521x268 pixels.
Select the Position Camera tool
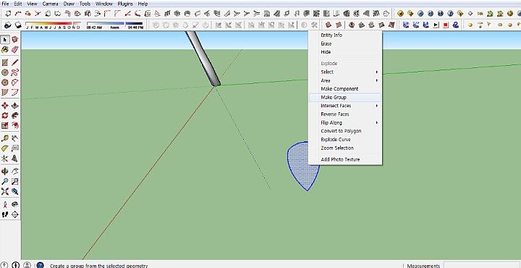5,204
